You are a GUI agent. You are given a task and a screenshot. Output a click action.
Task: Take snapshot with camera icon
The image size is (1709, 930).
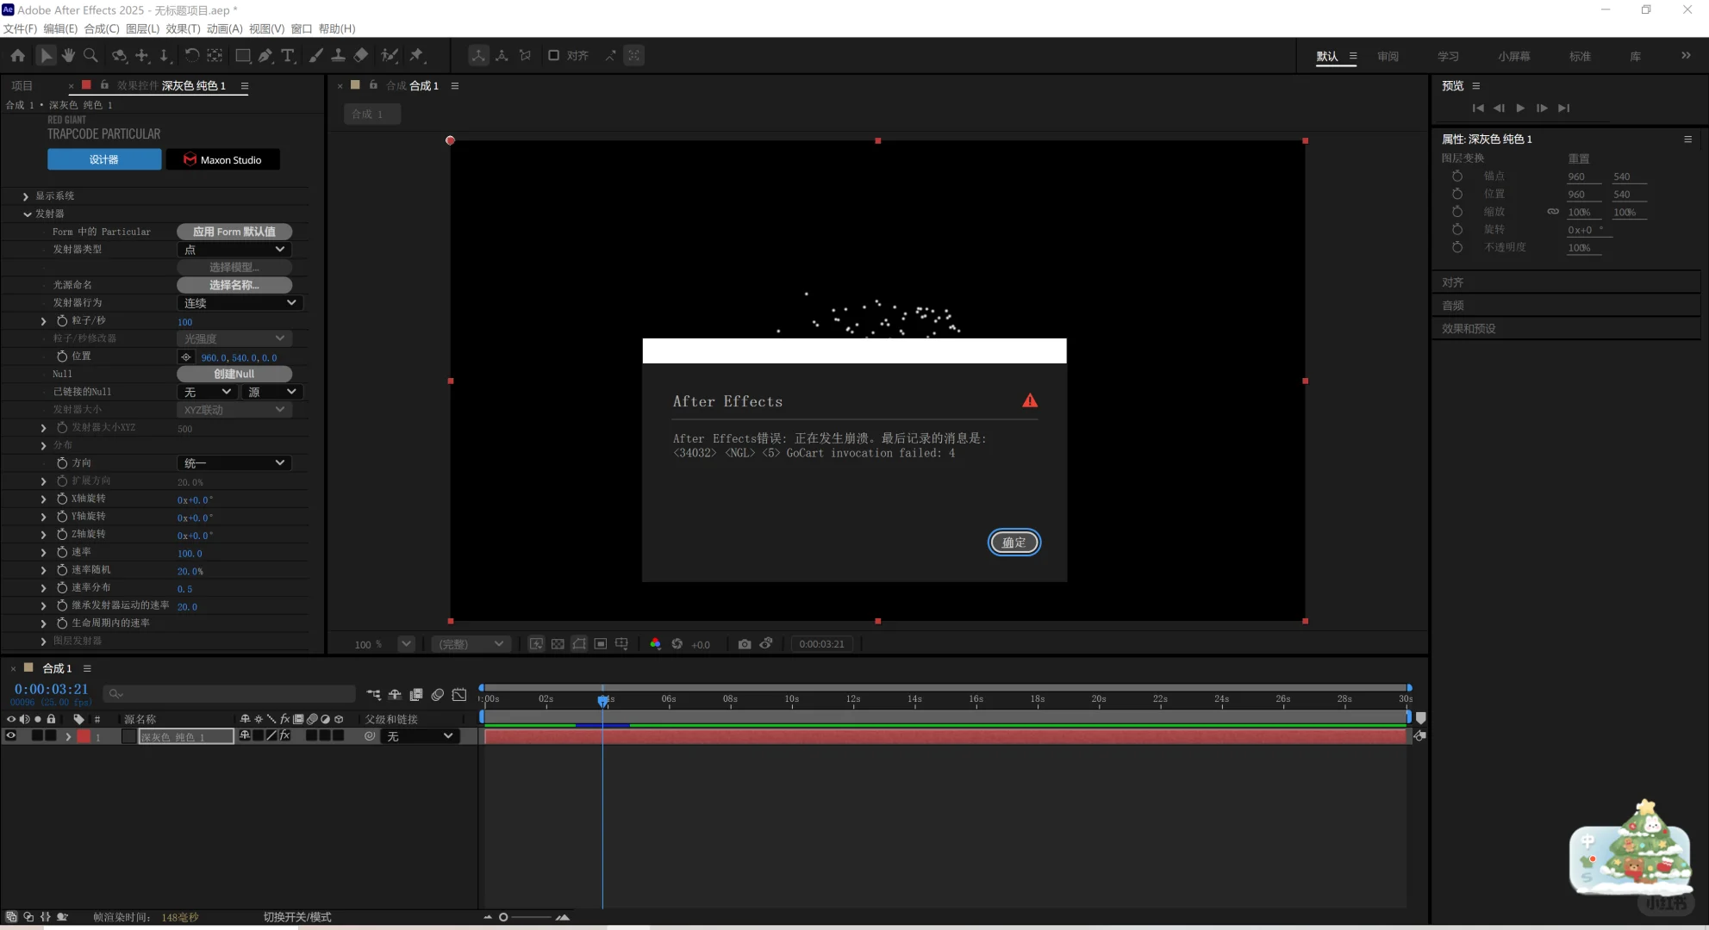tap(745, 644)
